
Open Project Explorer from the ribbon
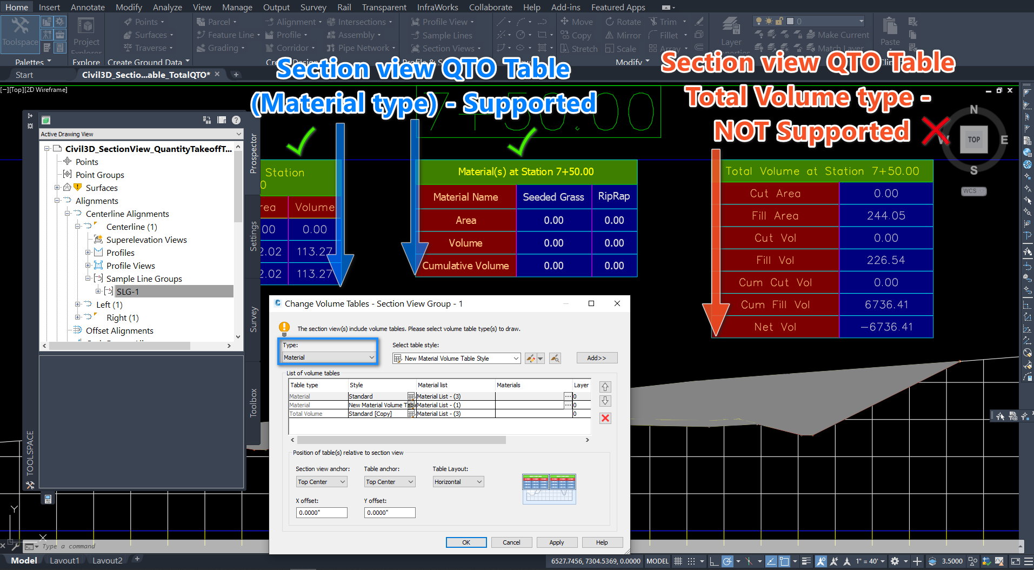tap(86, 35)
